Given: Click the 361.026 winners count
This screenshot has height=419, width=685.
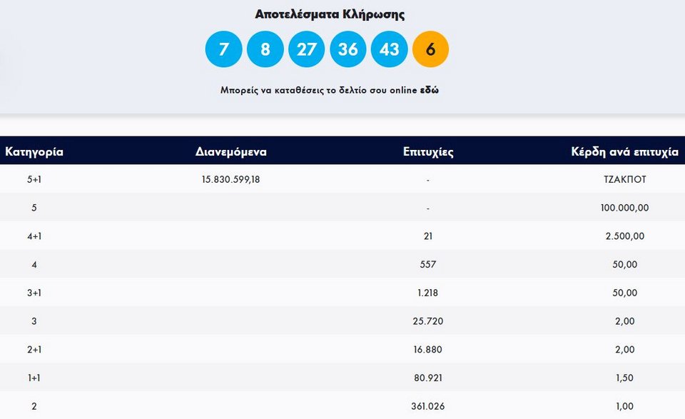Looking at the screenshot, I should click(428, 406).
